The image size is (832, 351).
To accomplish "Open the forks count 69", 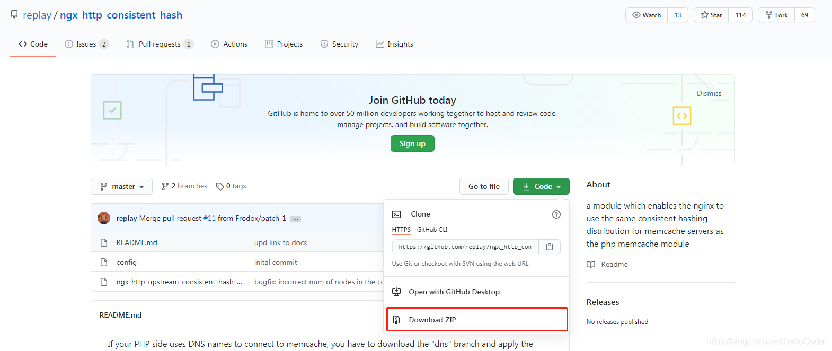I will coord(804,15).
